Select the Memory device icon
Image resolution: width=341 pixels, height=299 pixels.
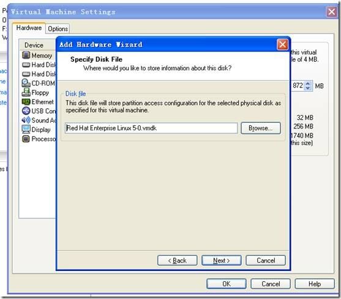pos(26,55)
